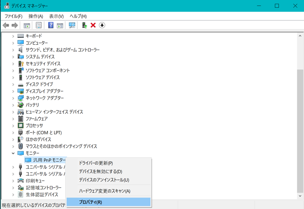Select the プロセッサ tree item
This screenshot has width=304, height=209.
tap(34, 126)
